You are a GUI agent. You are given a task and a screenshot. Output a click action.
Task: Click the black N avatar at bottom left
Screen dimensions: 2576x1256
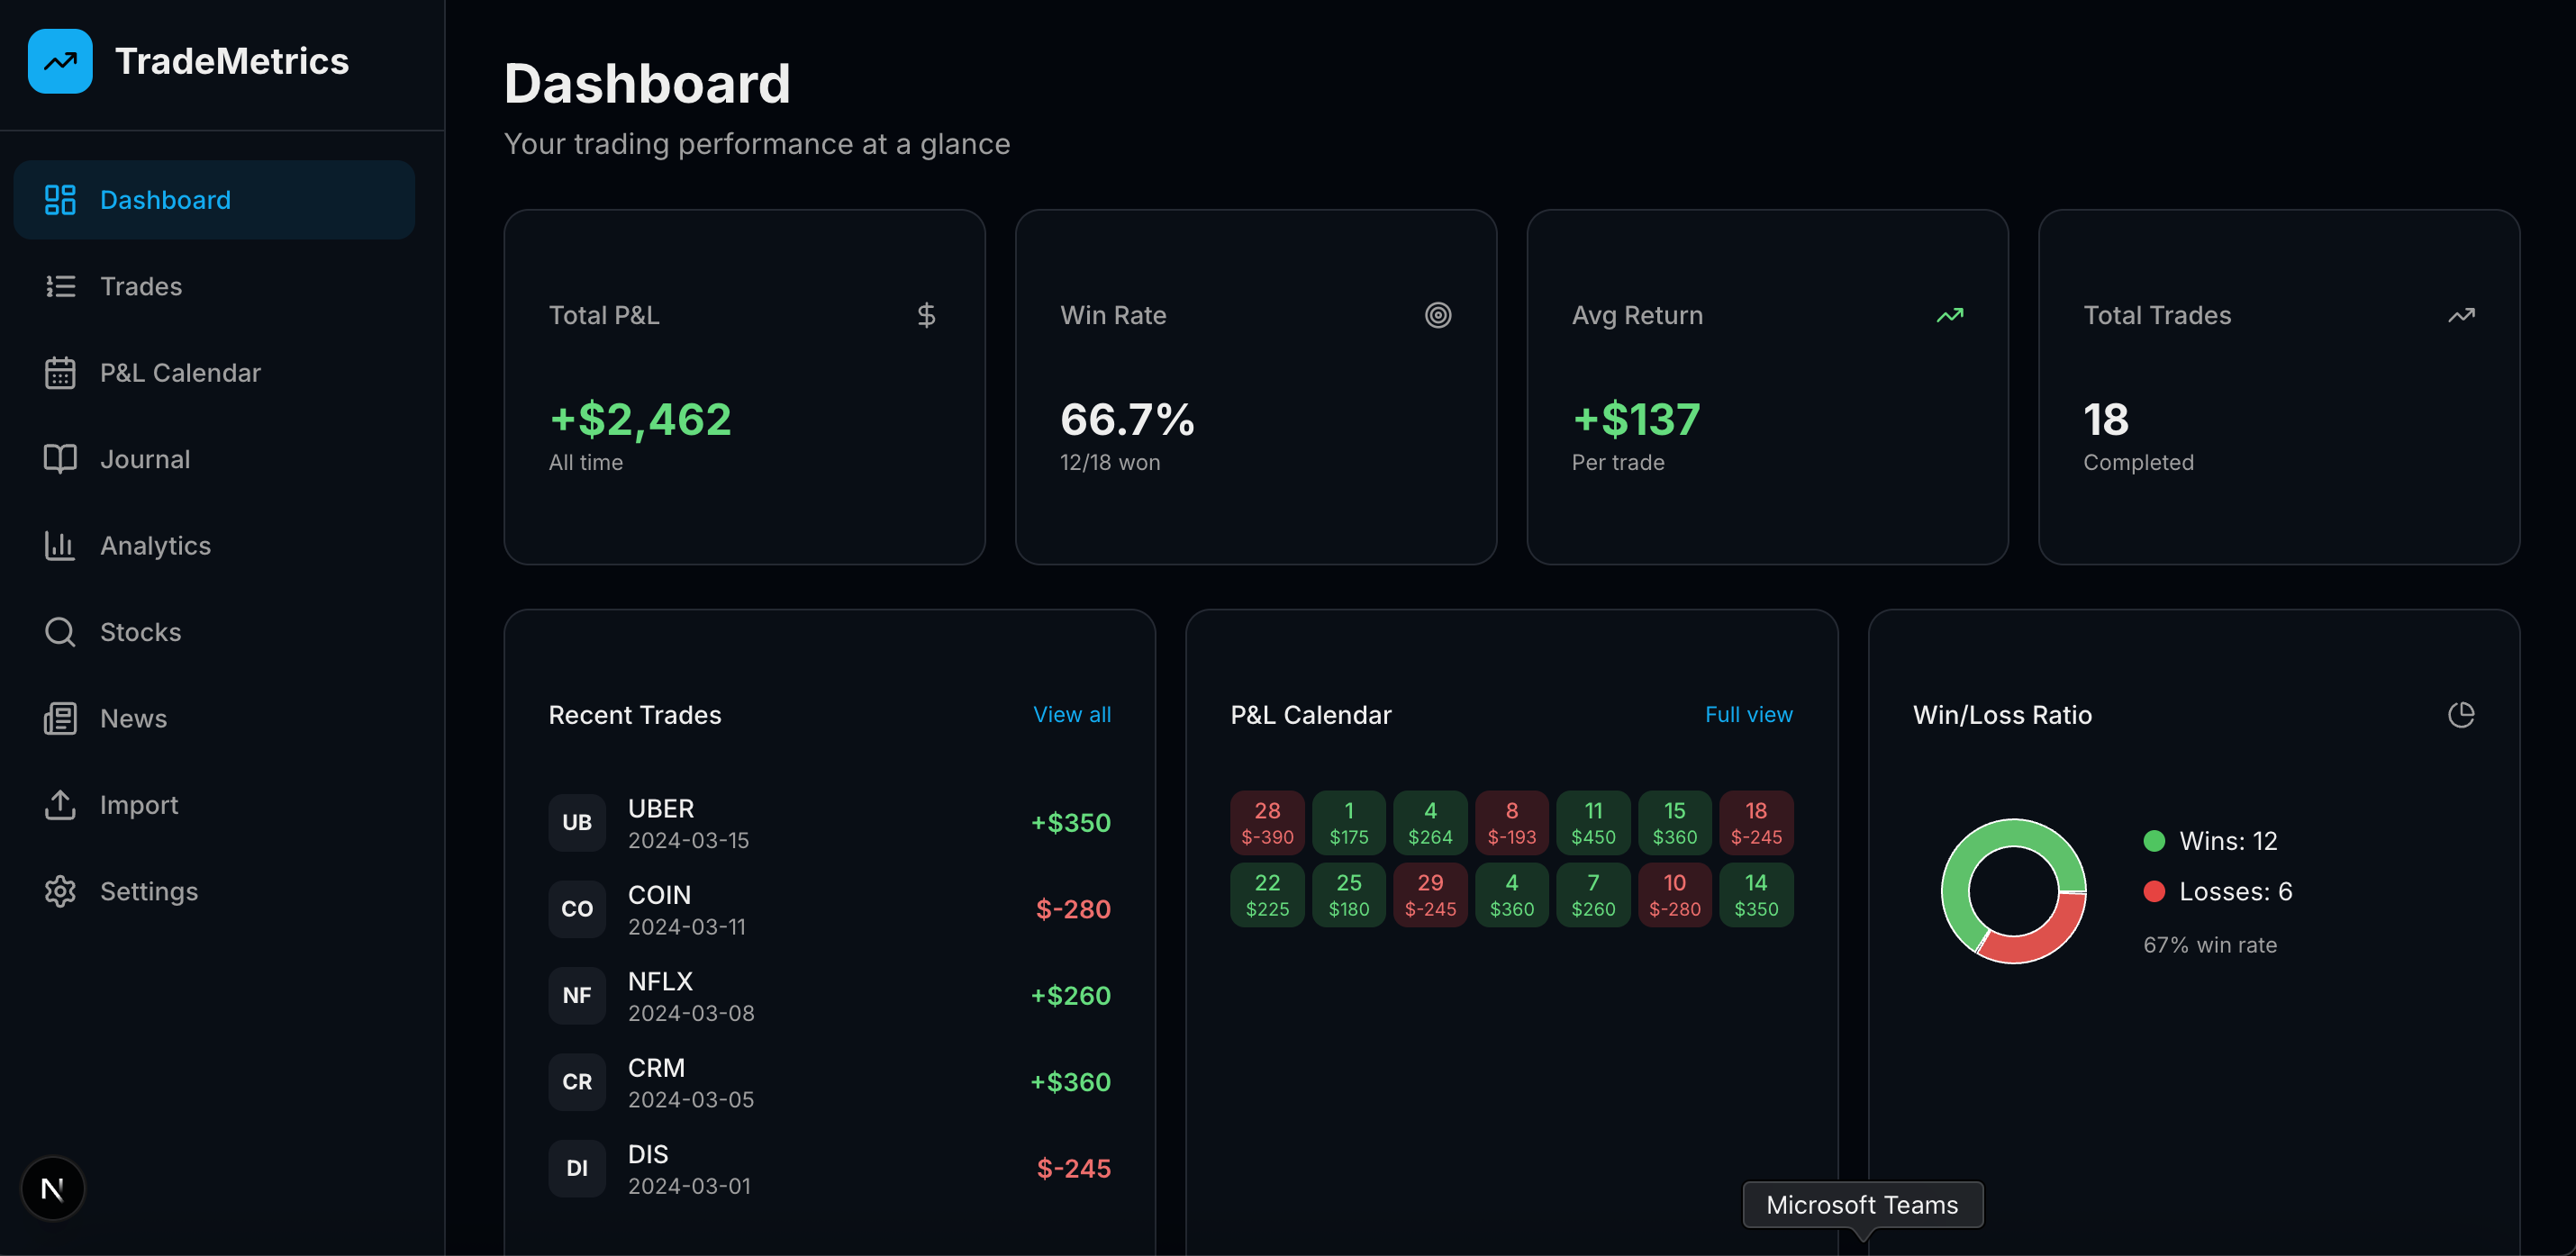[x=52, y=1188]
